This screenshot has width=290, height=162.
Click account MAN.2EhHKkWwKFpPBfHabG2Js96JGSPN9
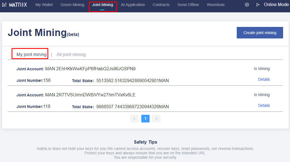(90, 69)
